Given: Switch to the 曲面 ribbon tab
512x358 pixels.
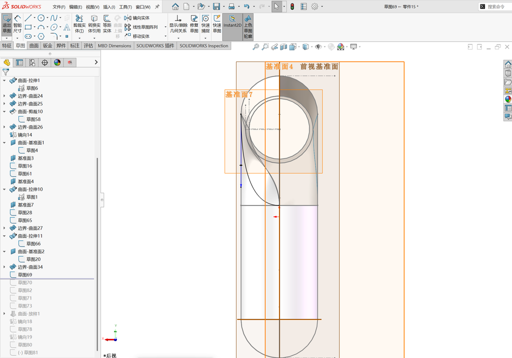Looking at the screenshot, I should tap(34, 45).
